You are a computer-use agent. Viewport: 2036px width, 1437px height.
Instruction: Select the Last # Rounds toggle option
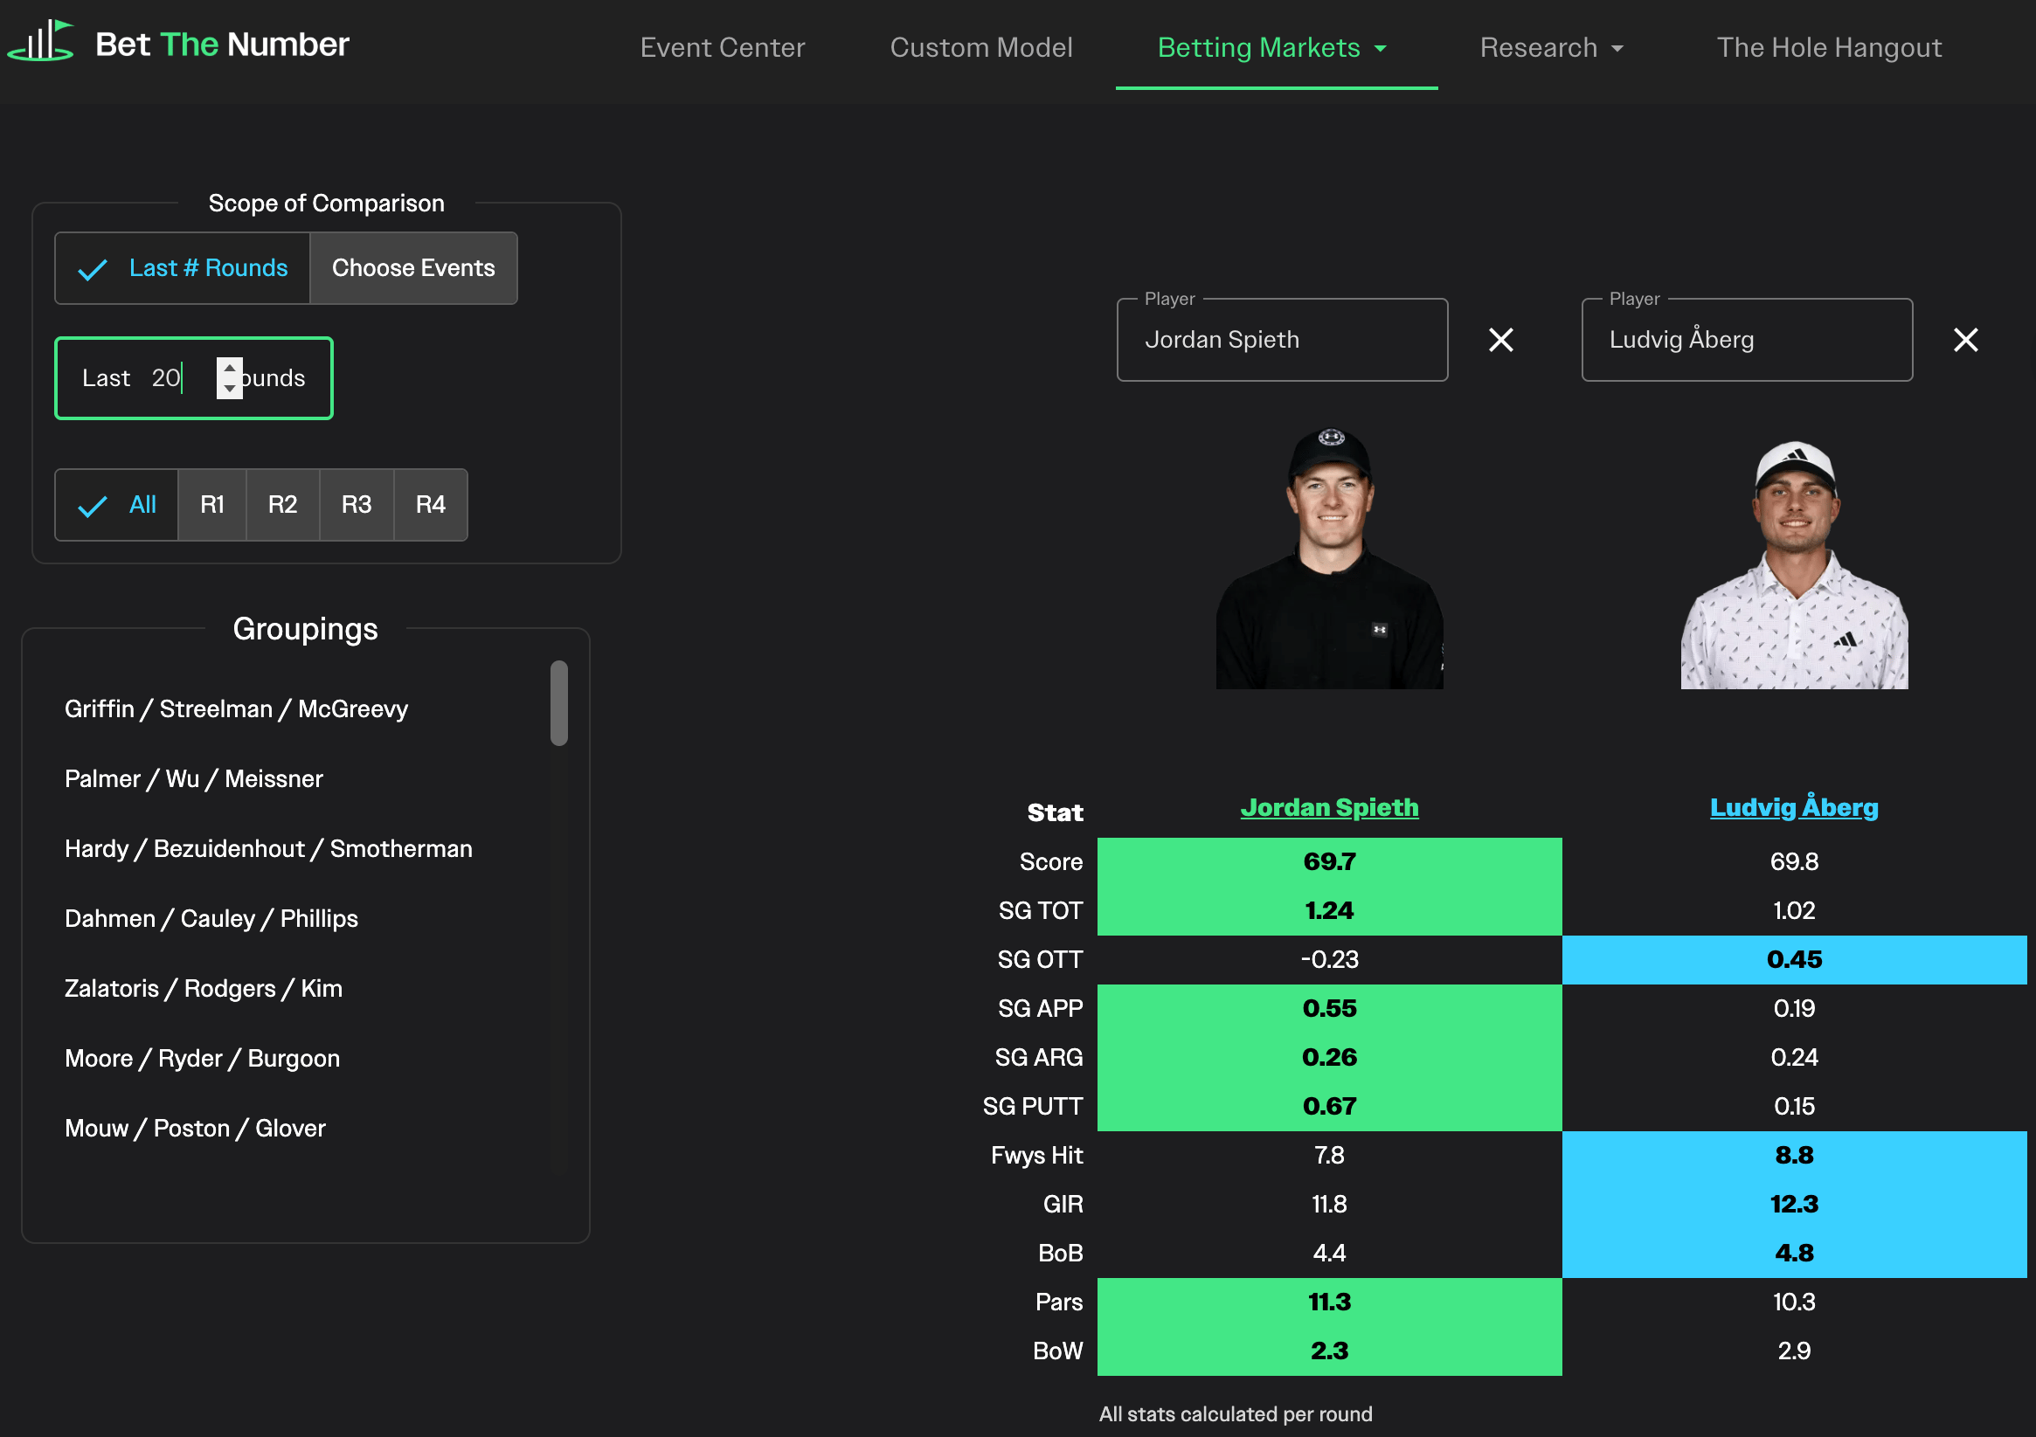[183, 268]
